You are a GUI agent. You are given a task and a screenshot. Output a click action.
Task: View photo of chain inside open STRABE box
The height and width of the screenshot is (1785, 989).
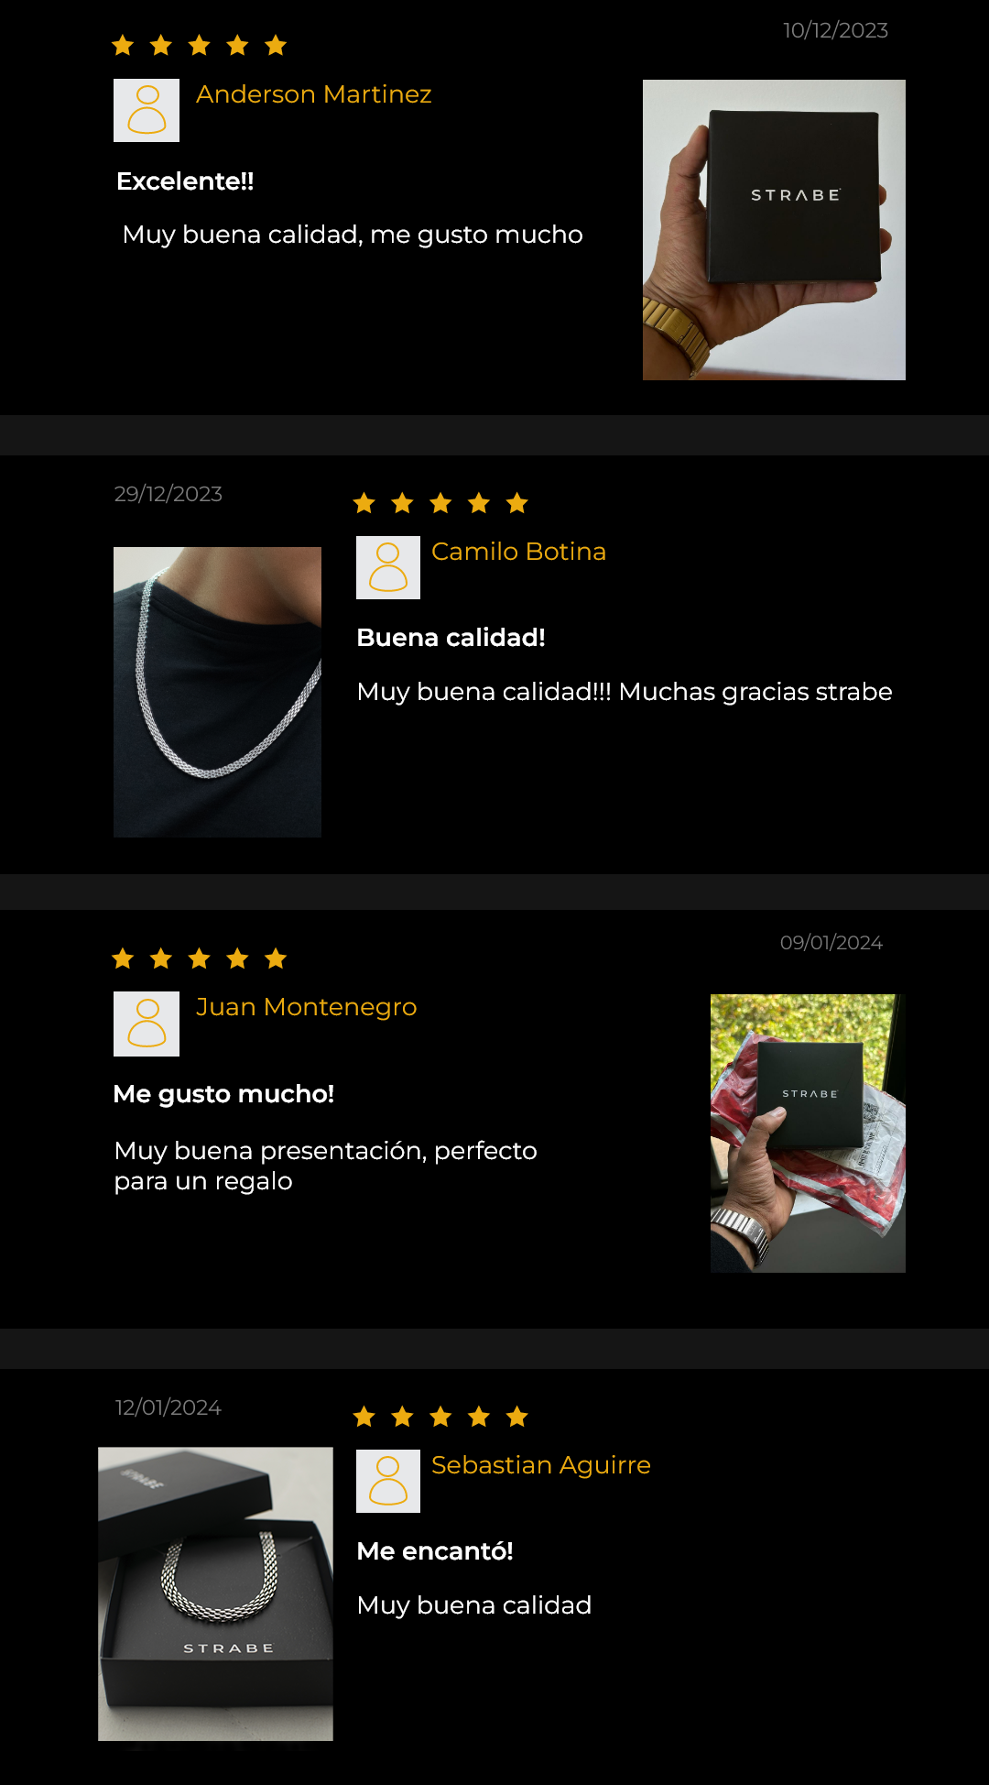[215, 1594]
